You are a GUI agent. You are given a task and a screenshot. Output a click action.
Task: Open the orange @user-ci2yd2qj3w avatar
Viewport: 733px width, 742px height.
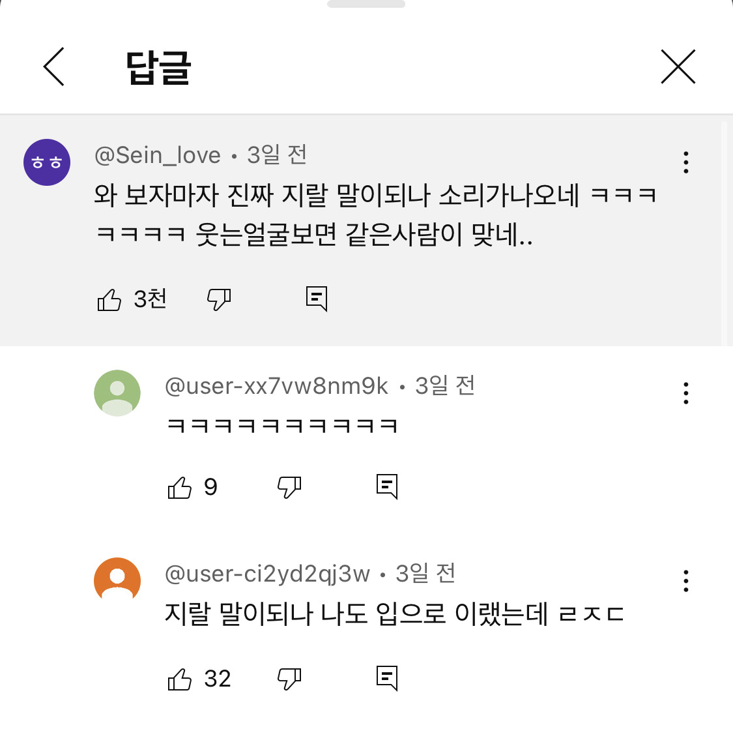pyautogui.click(x=117, y=581)
